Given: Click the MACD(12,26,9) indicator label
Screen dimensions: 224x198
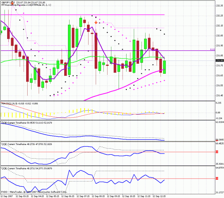Looking at the screenshot, I should click(20, 103).
